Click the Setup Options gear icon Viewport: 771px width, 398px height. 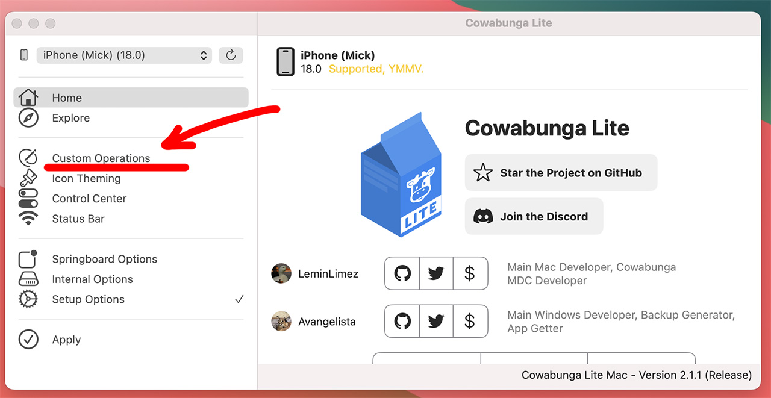tap(28, 299)
